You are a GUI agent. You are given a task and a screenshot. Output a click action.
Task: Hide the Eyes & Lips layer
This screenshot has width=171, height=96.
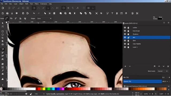[125, 31]
